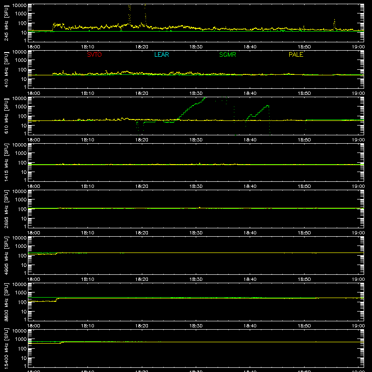
Task: Click the yellow step rise near 18:05 on 8800 MHz
Action: click(57, 299)
